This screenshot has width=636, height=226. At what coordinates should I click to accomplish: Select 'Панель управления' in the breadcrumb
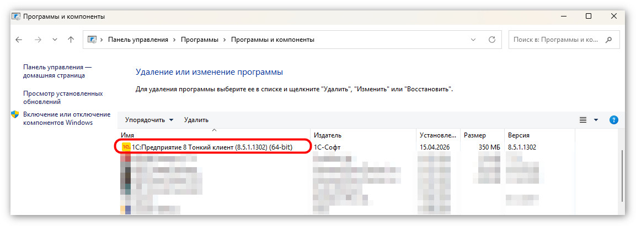tap(138, 40)
